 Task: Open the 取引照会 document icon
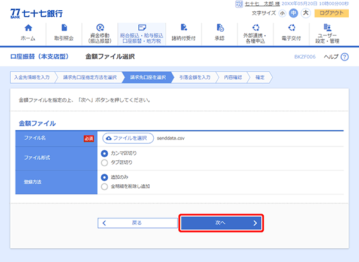pos(65,28)
